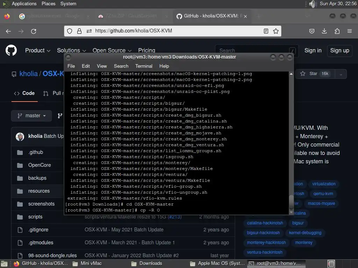Screen dimensions: 358x268
Task: Click the terminal scrollbar down arrow
Action: point(291,212)
